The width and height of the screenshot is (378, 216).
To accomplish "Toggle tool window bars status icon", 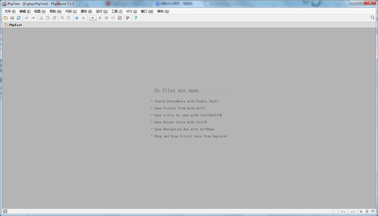I will (x=5, y=211).
